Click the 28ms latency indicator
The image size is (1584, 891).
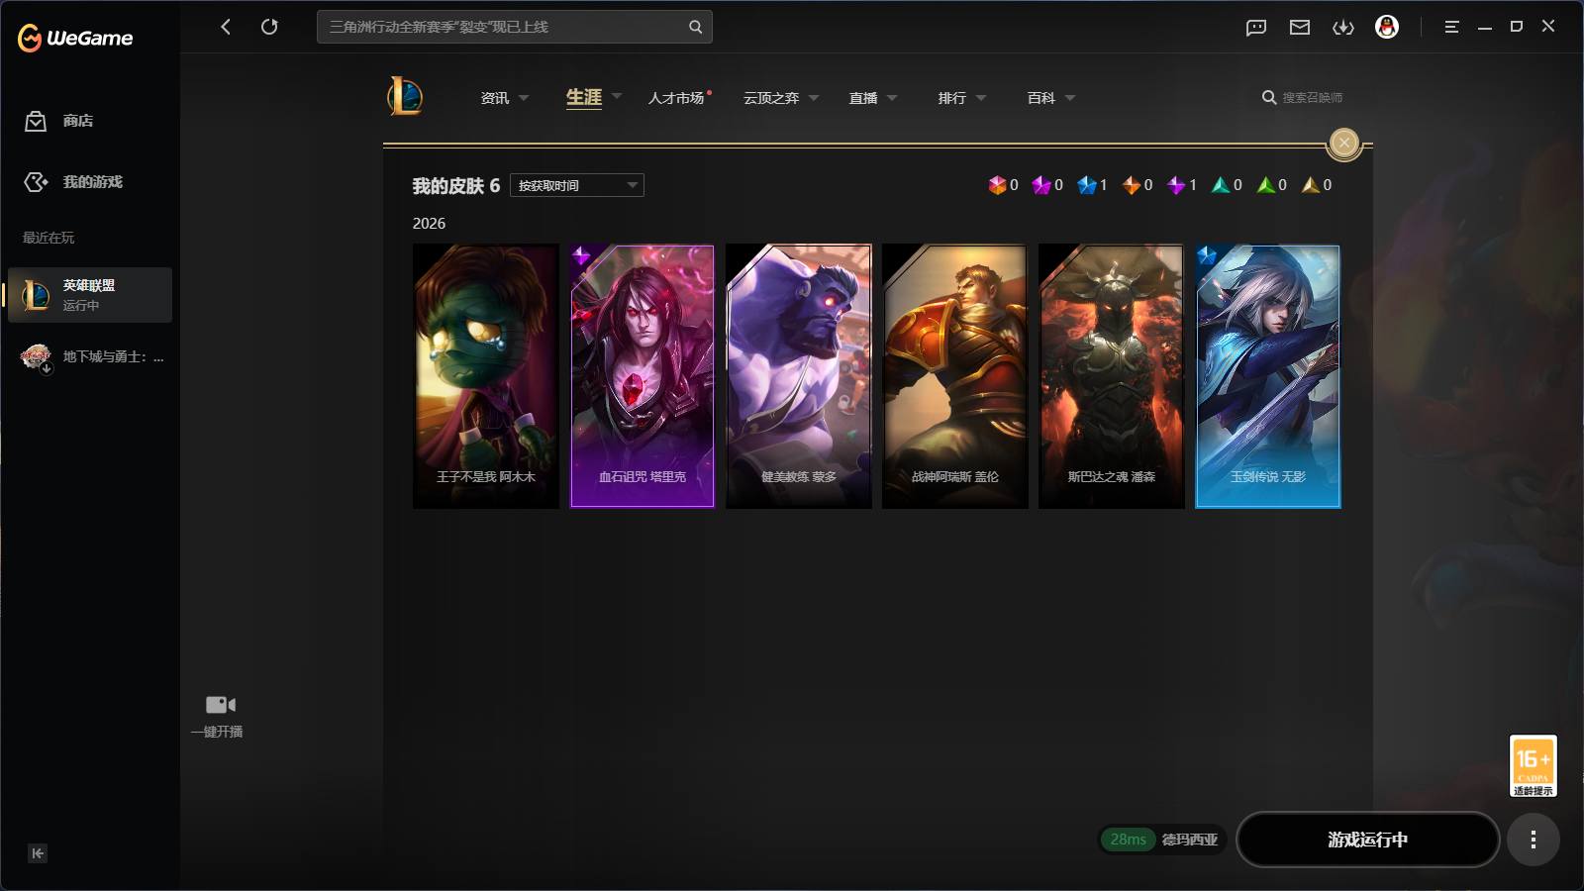tap(1128, 840)
